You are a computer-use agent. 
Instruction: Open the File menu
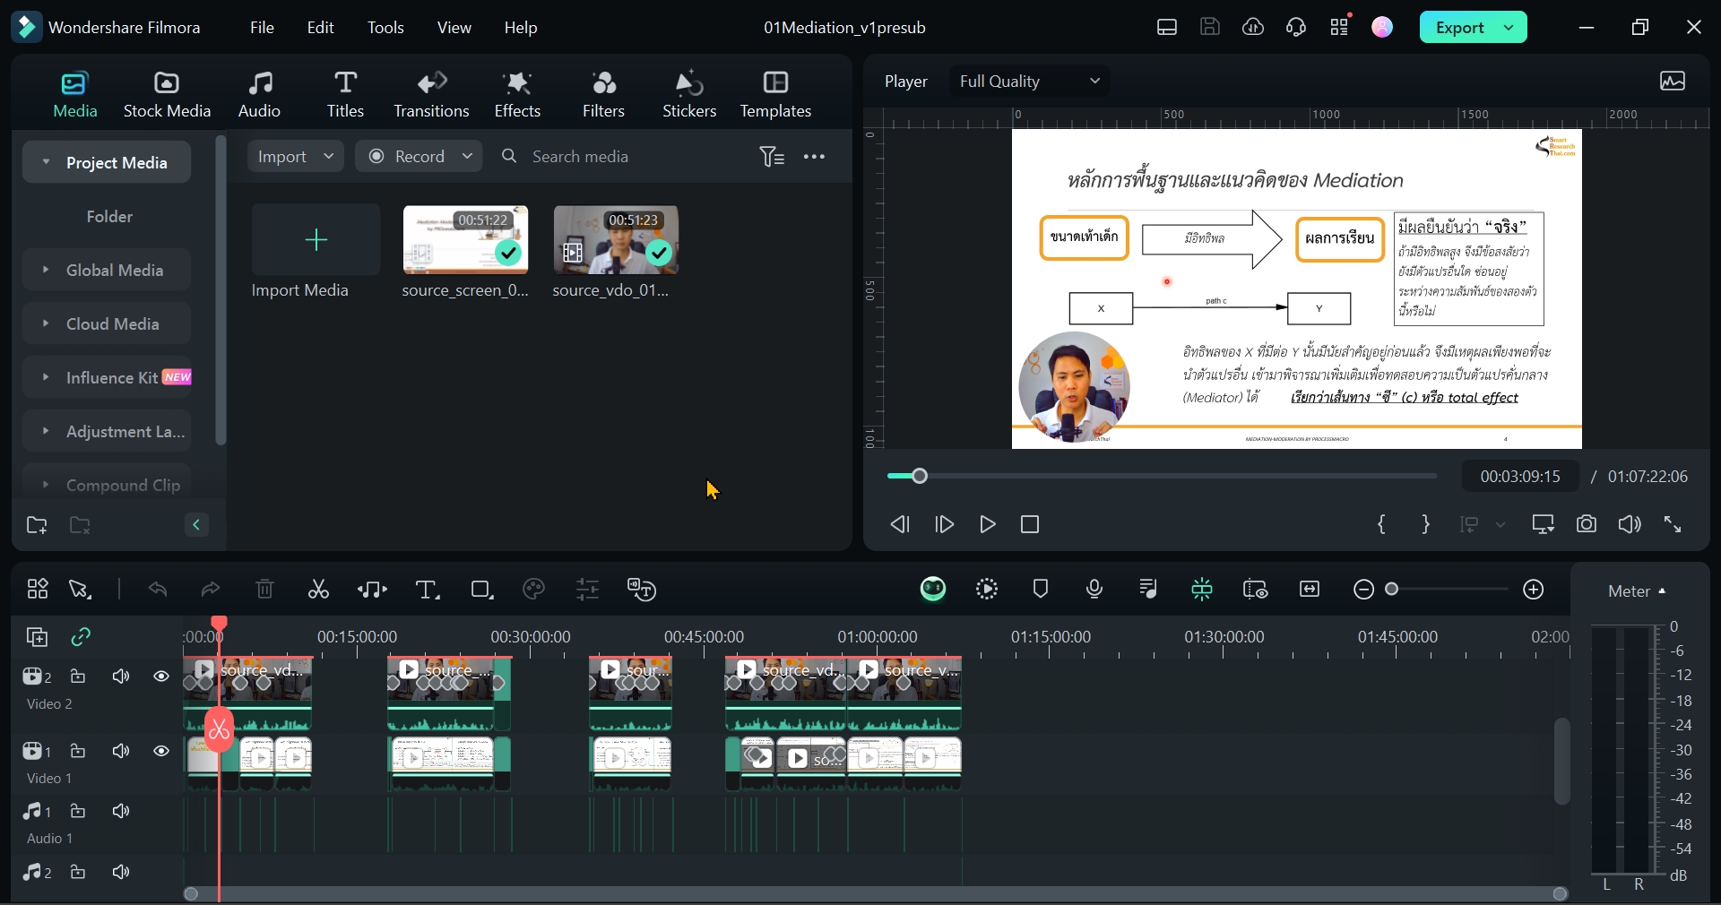[x=262, y=27]
